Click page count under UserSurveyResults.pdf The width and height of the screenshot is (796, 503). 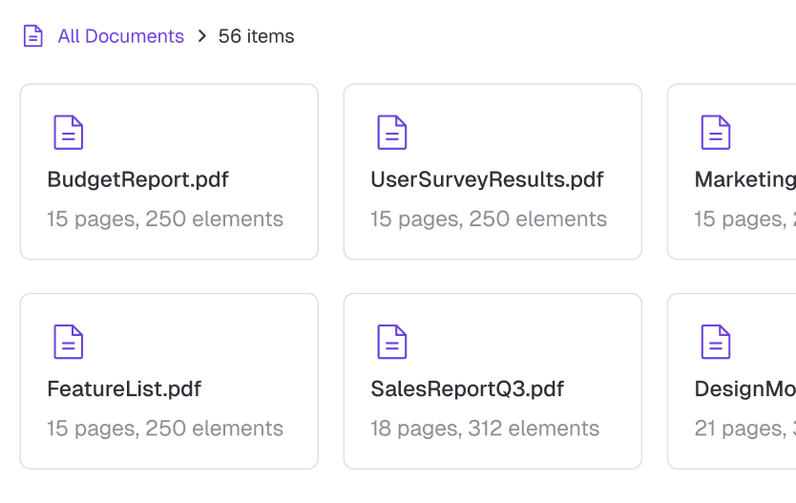tap(489, 220)
